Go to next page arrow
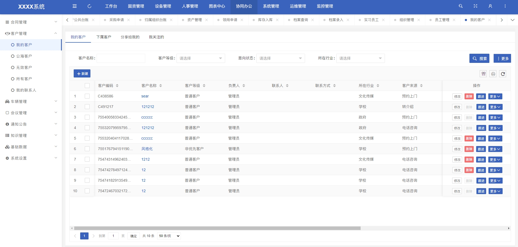The height and width of the screenshot is (247, 518). click(x=93, y=236)
